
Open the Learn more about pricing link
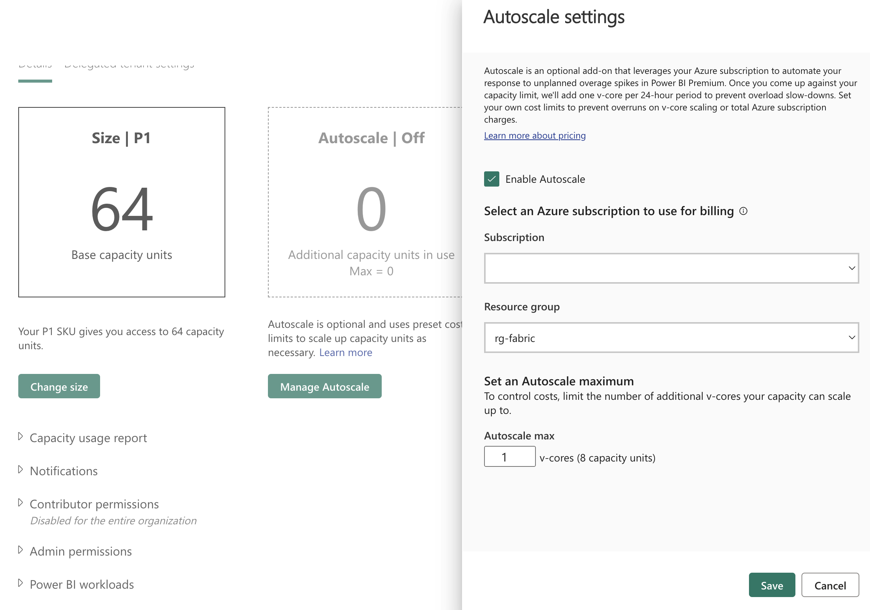coord(534,136)
